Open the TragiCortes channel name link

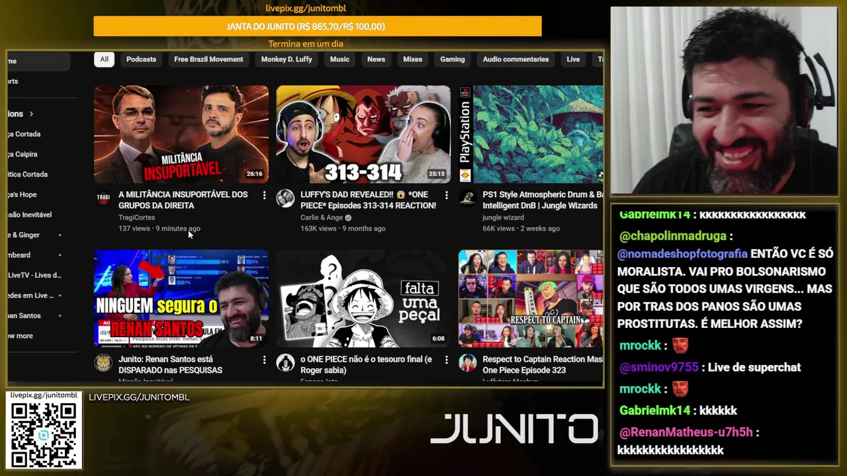[x=136, y=218]
